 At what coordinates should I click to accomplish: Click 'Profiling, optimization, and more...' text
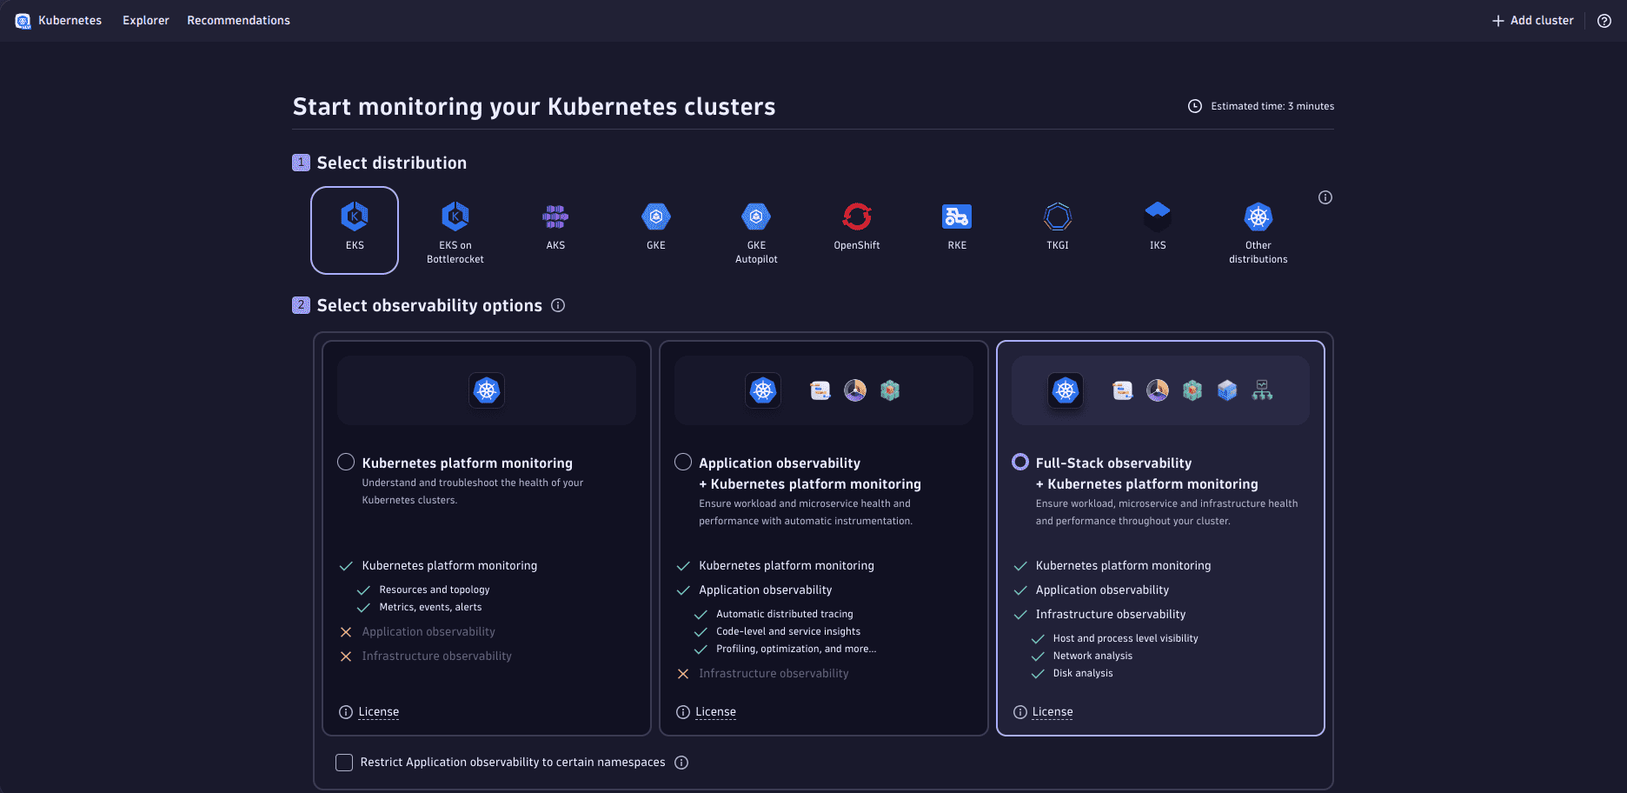point(796,649)
